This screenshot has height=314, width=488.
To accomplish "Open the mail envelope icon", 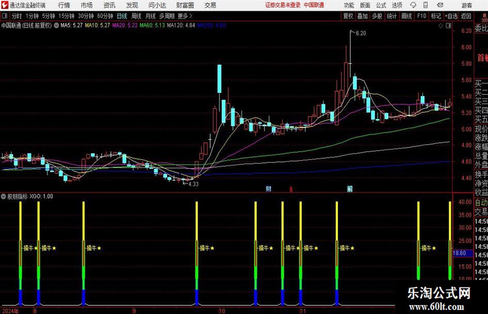I will click(440, 5).
